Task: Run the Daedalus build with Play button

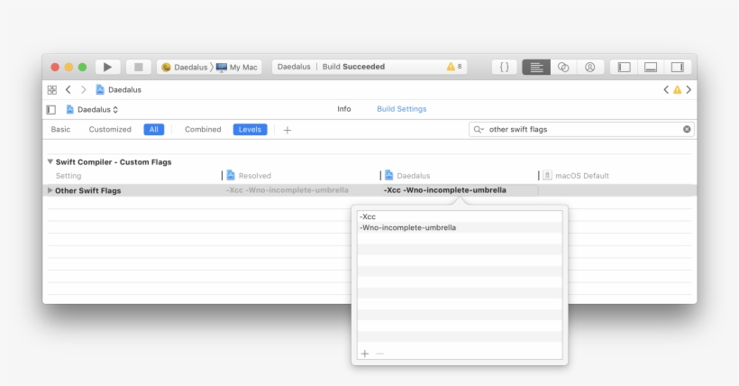Action: (x=107, y=67)
